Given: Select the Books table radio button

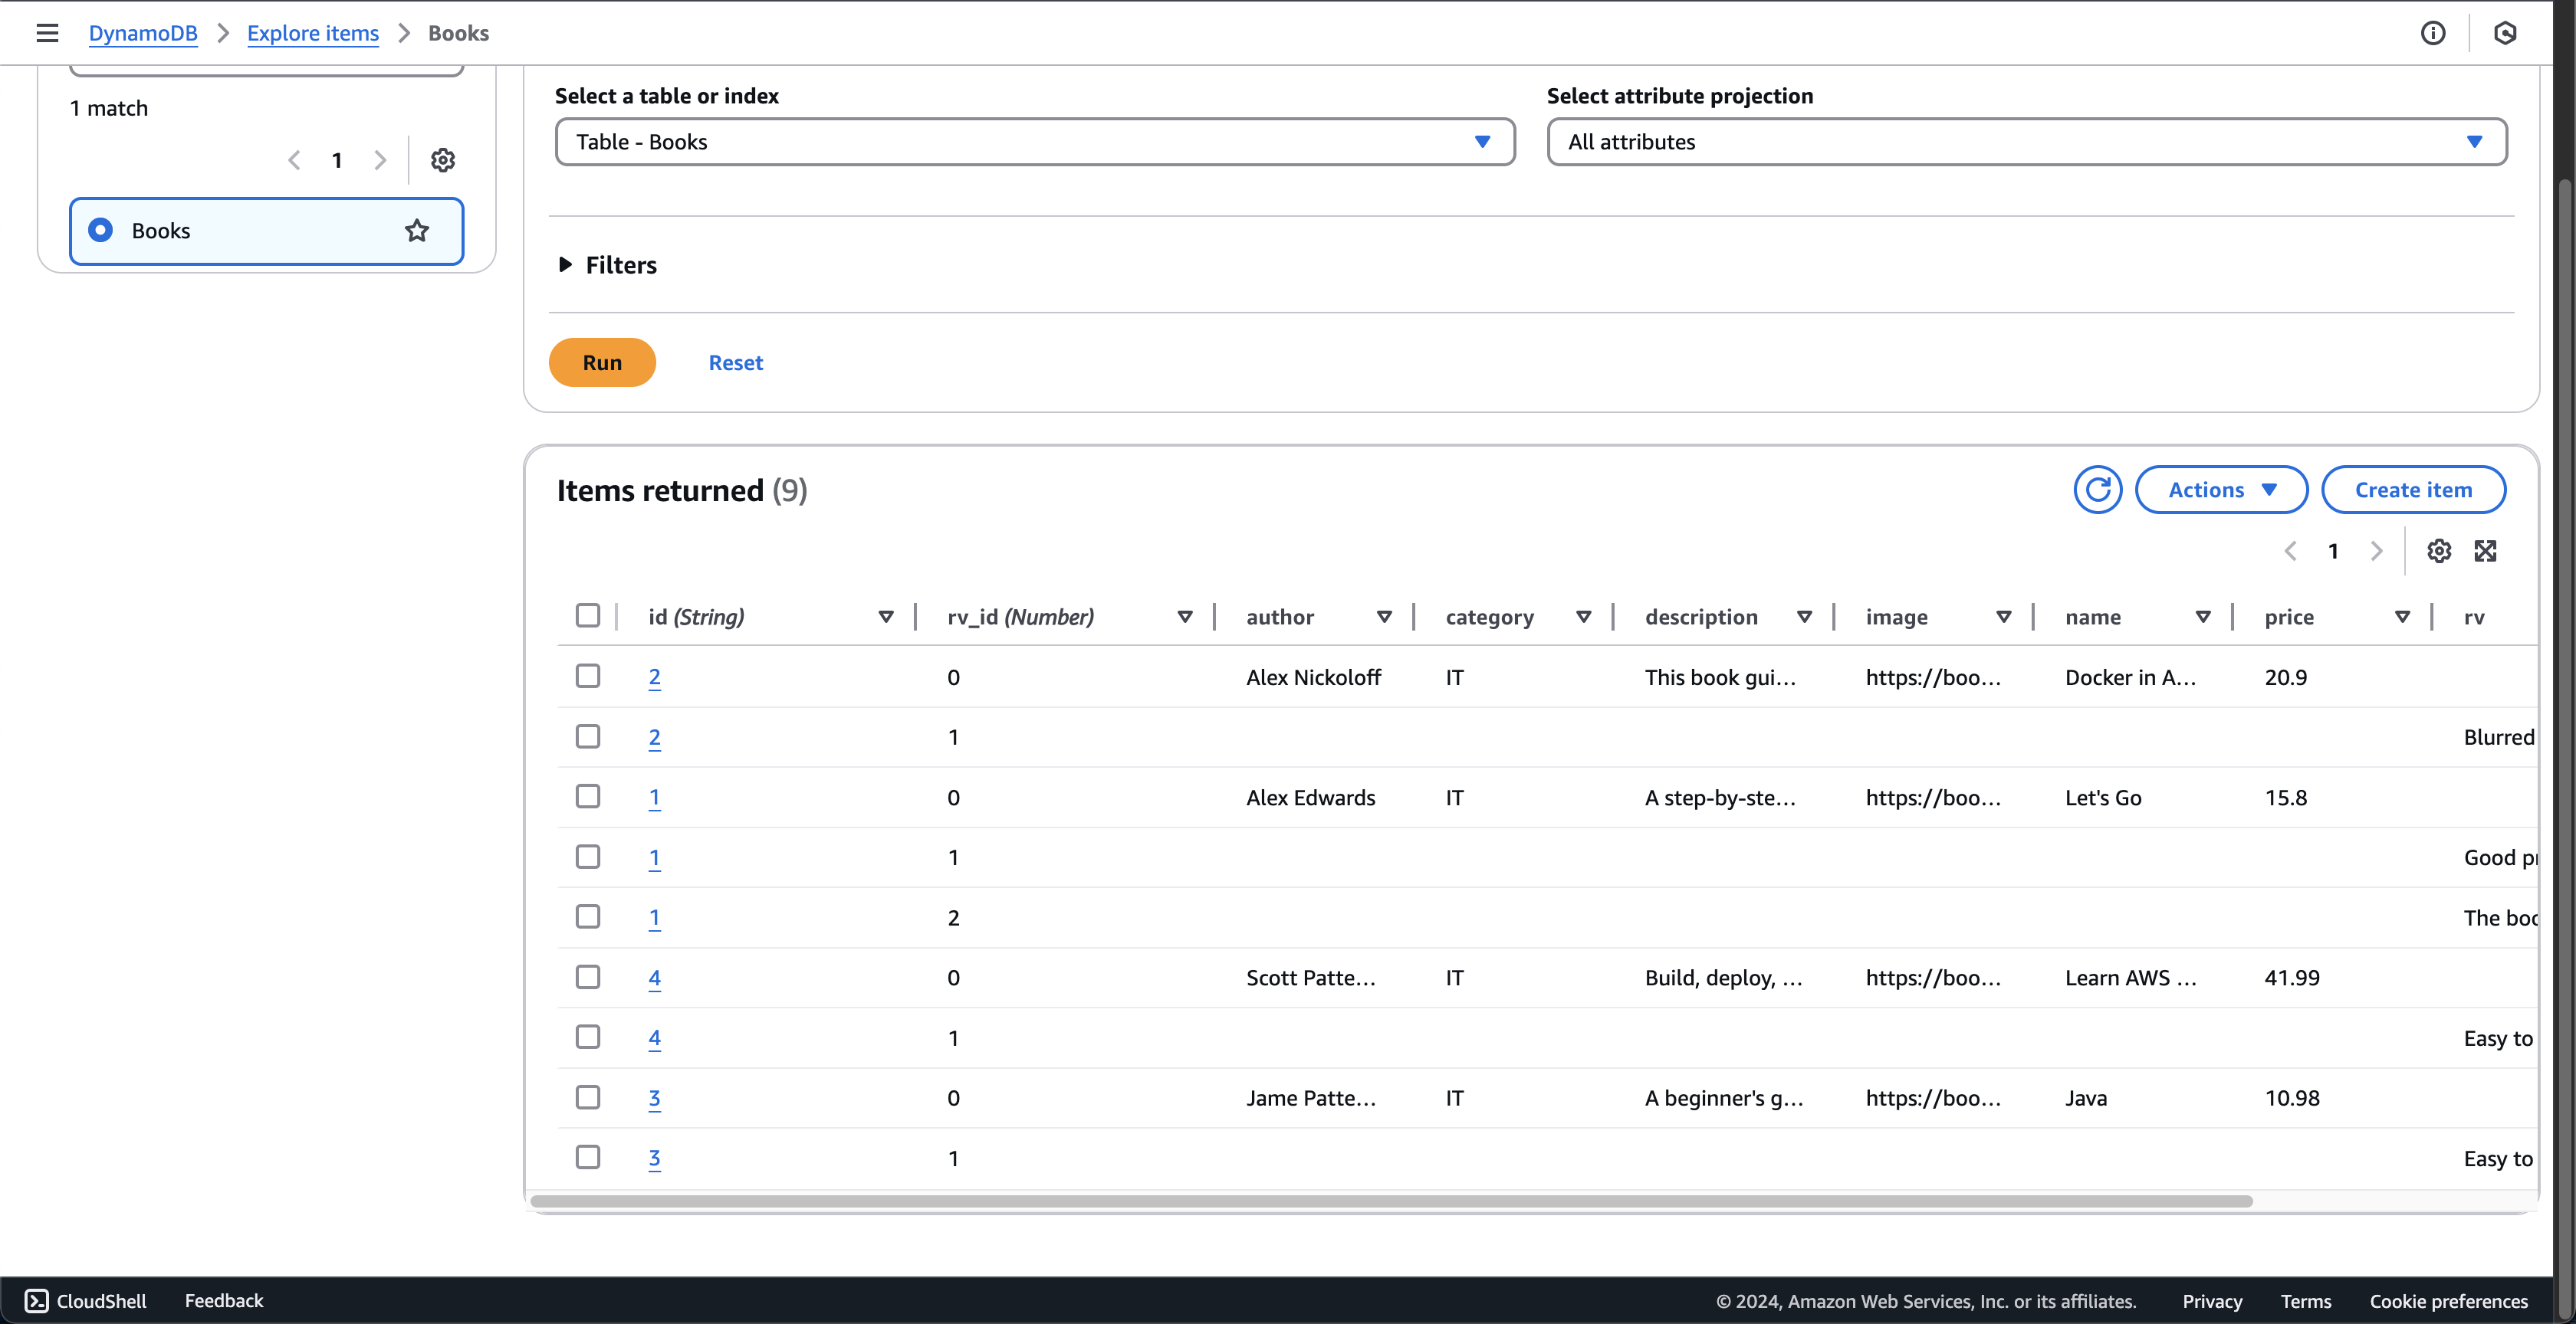Looking at the screenshot, I should pyautogui.click(x=100, y=230).
